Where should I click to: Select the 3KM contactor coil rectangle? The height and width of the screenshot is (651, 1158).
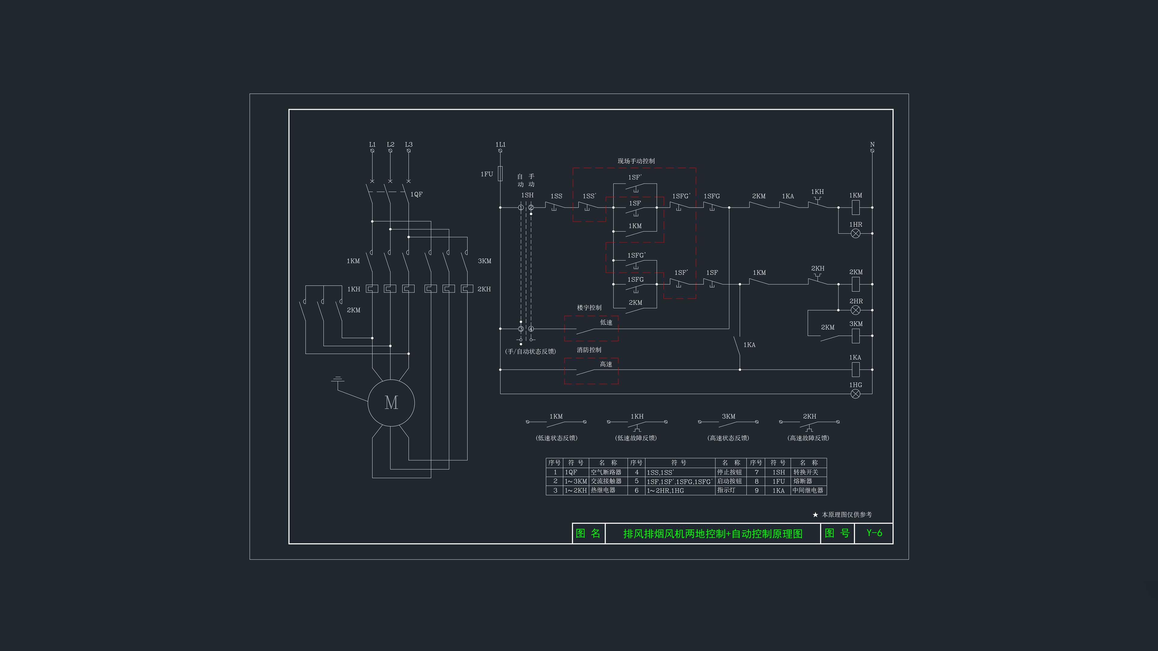(856, 336)
